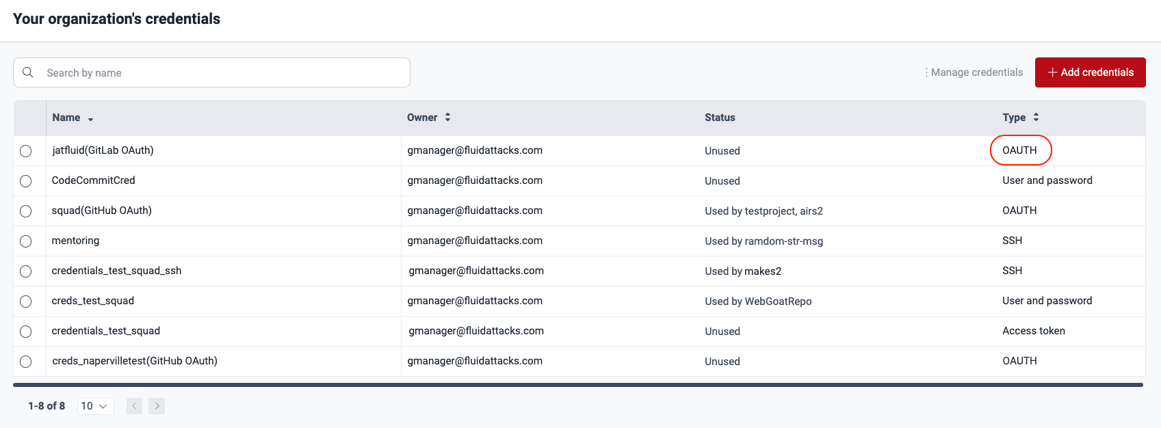Select the squad(GitHub OAuth) radio button
The width and height of the screenshot is (1161, 428).
[x=26, y=211]
